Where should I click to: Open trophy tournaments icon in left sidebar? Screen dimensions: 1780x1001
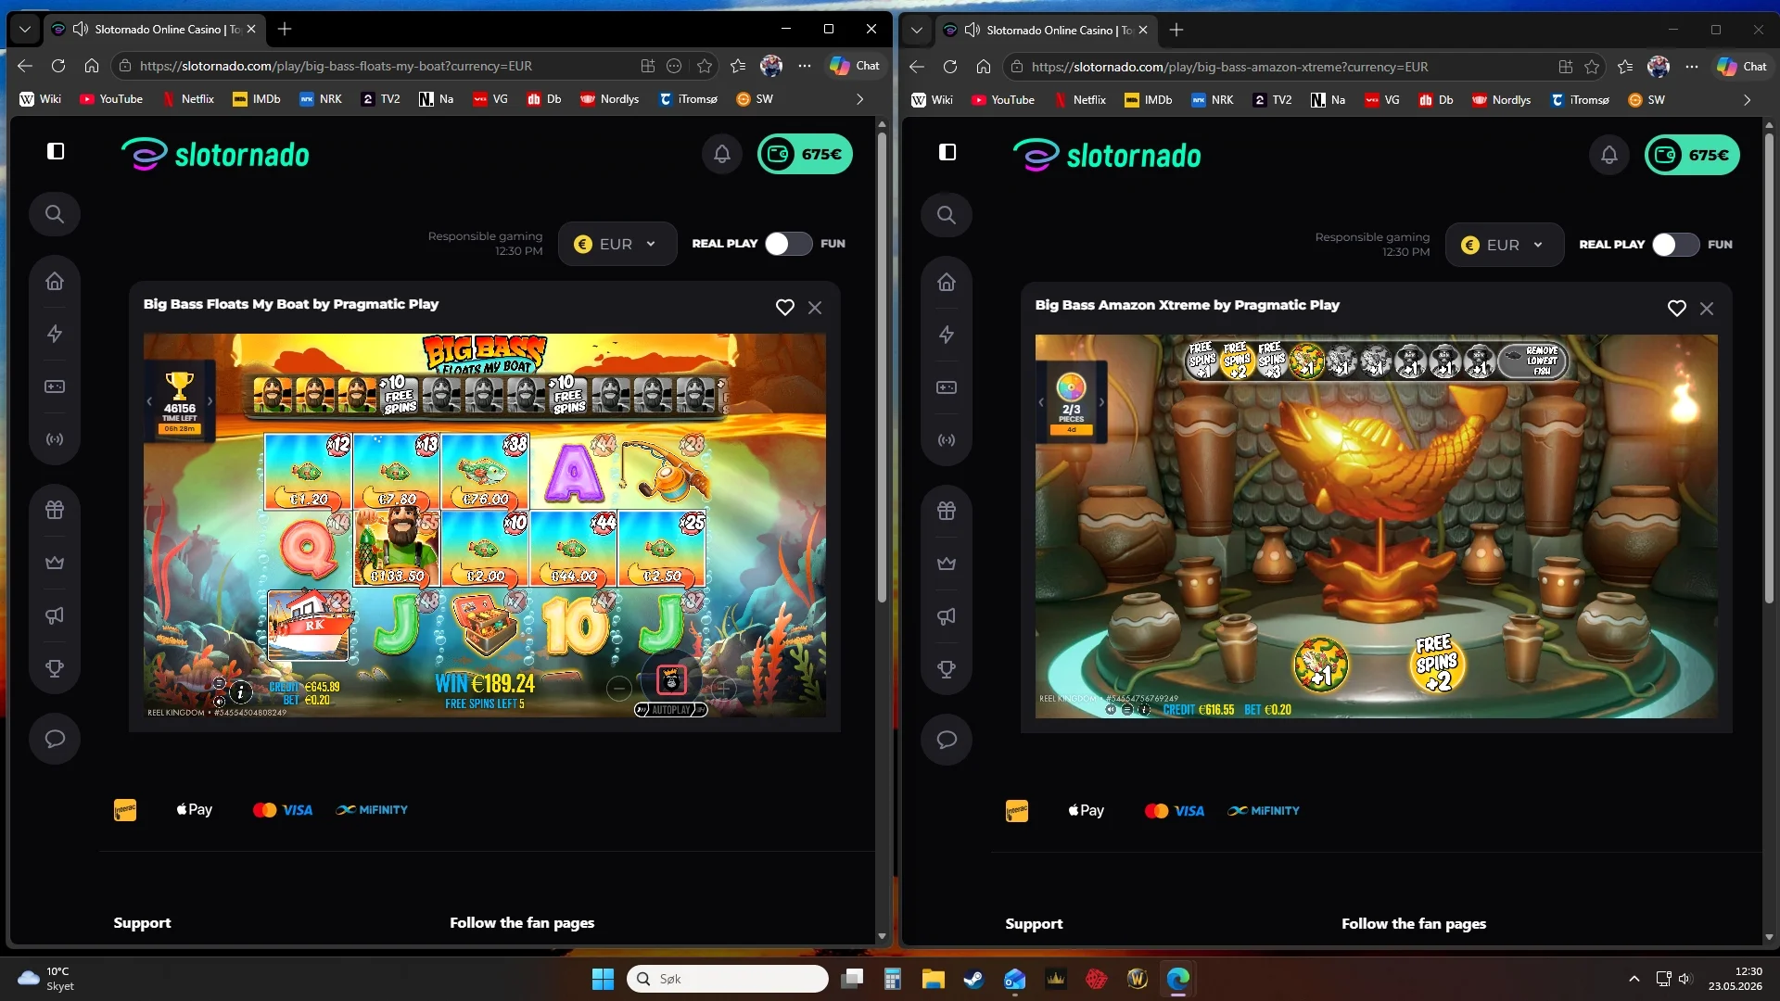(x=55, y=668)
